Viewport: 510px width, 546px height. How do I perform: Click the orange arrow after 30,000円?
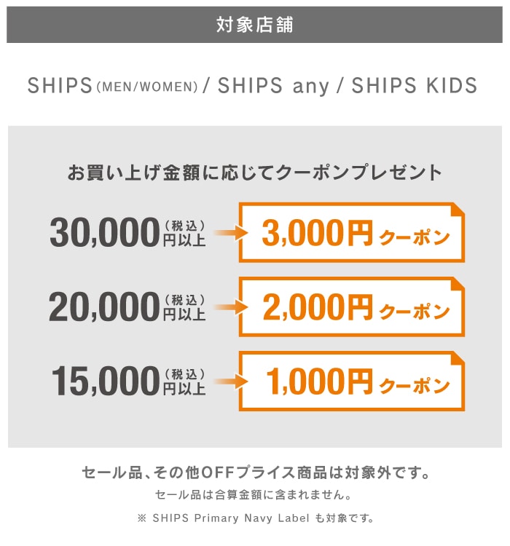226,233
